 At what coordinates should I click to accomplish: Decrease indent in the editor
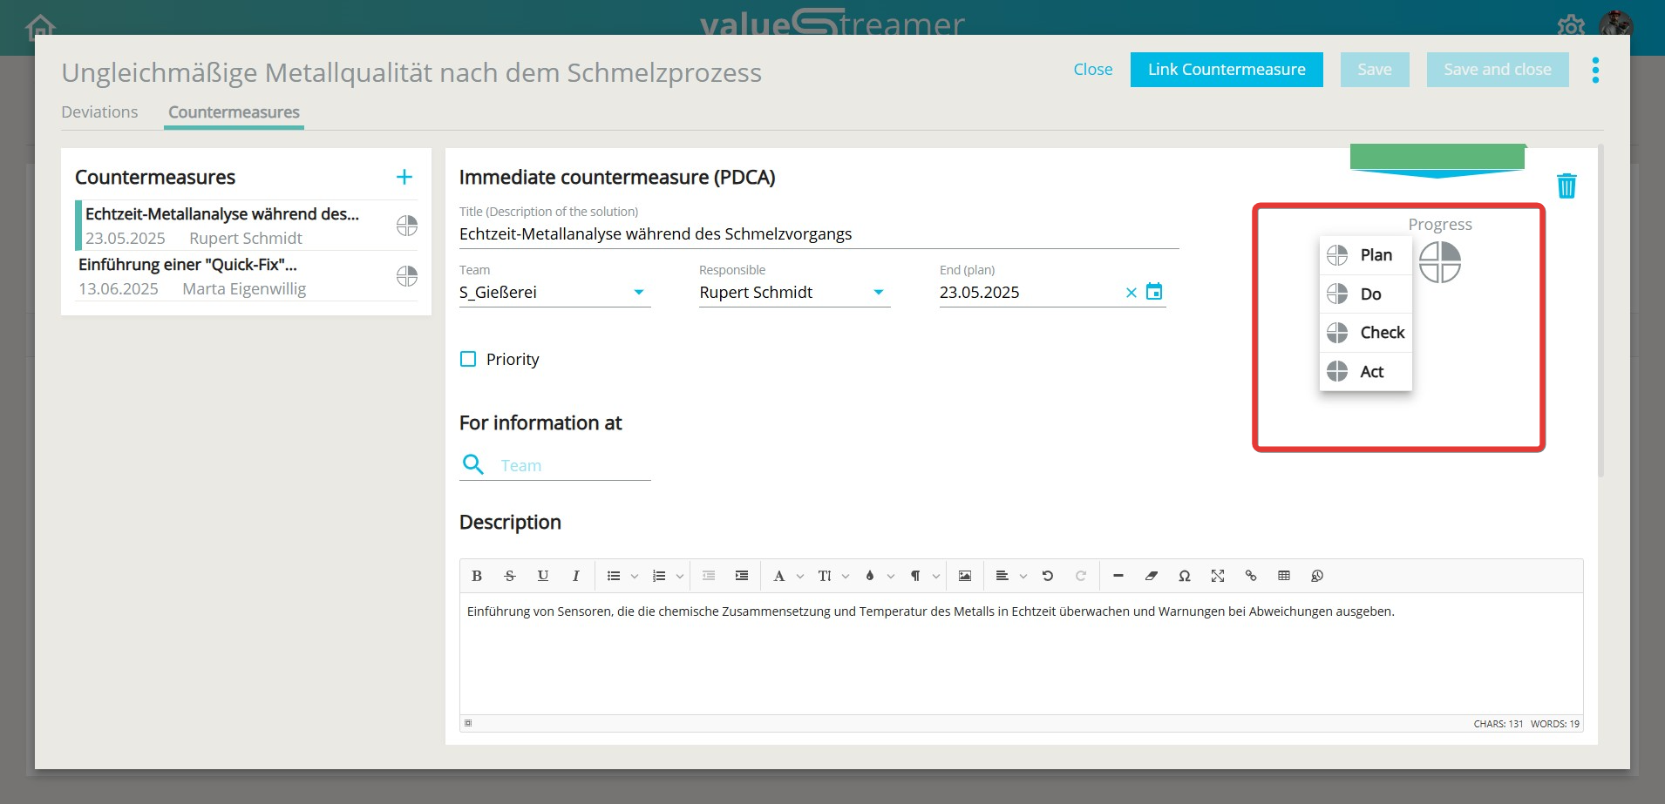pyautogui.click(x=709, y=576)
